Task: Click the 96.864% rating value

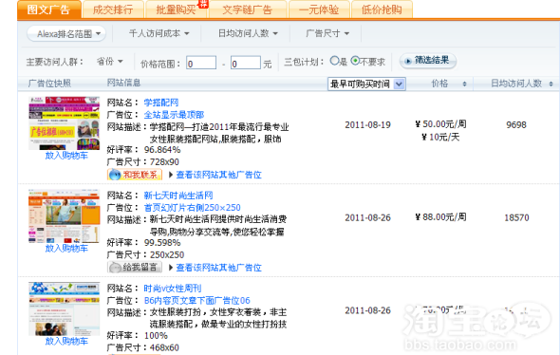Action: point(162,150)
